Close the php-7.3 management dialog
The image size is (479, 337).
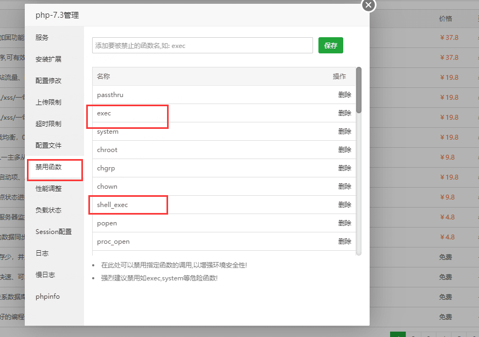tap(368, 5)
